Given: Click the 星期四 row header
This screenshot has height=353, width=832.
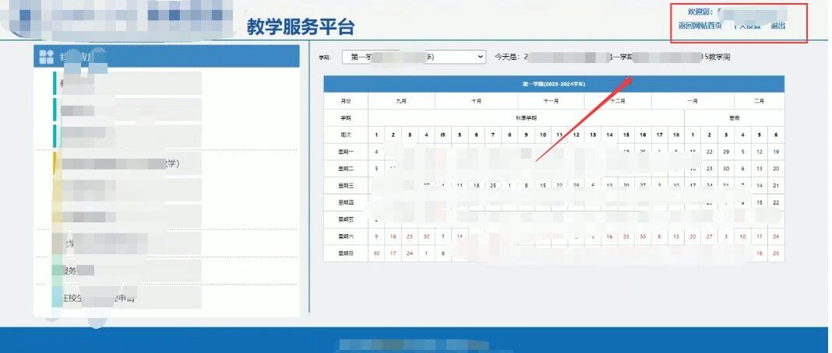Looking at the screenshot, I should [x=346, y=202].
